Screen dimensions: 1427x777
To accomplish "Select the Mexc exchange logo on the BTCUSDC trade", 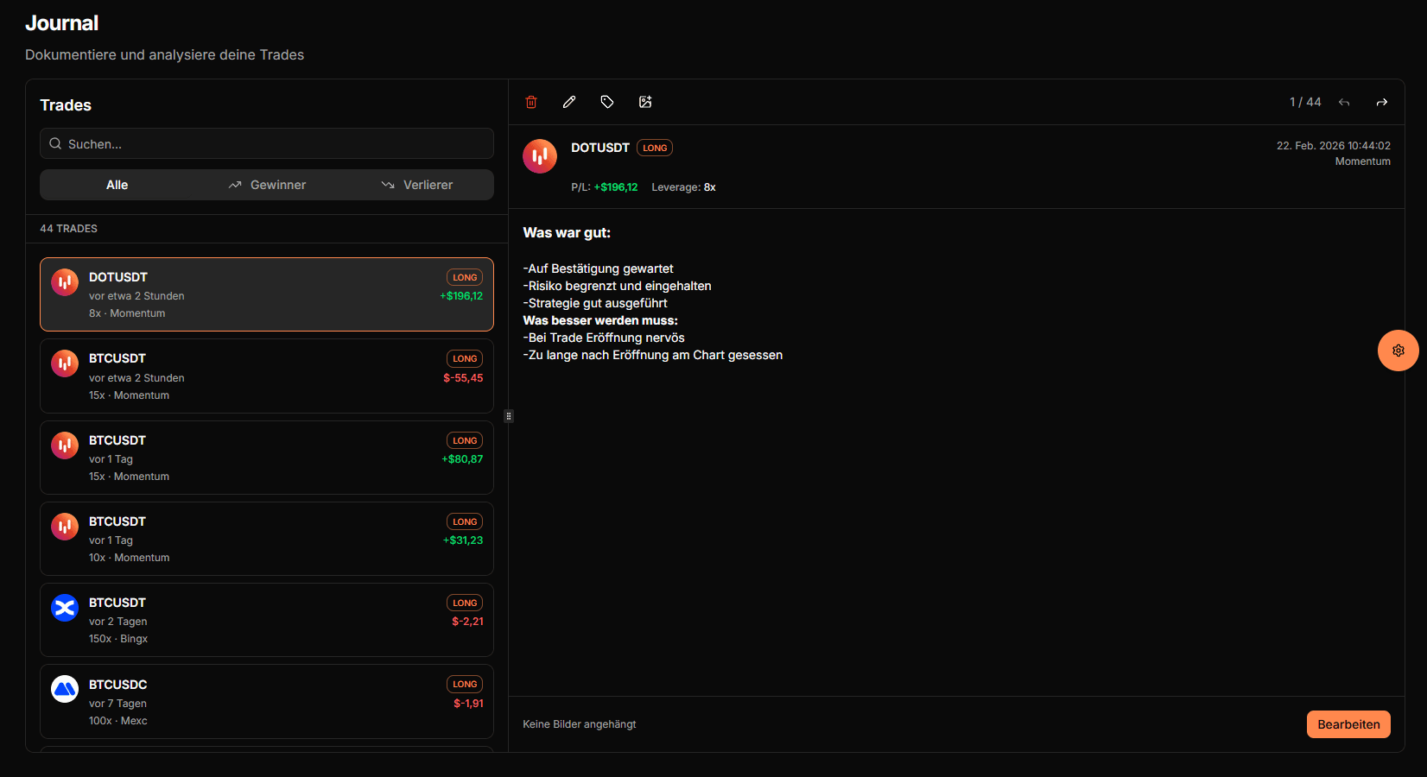I will coord(65,690).
